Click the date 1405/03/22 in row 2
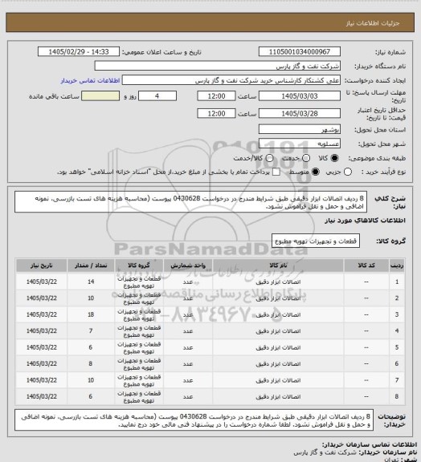421x462 pixels. click(x=41, y=298)
